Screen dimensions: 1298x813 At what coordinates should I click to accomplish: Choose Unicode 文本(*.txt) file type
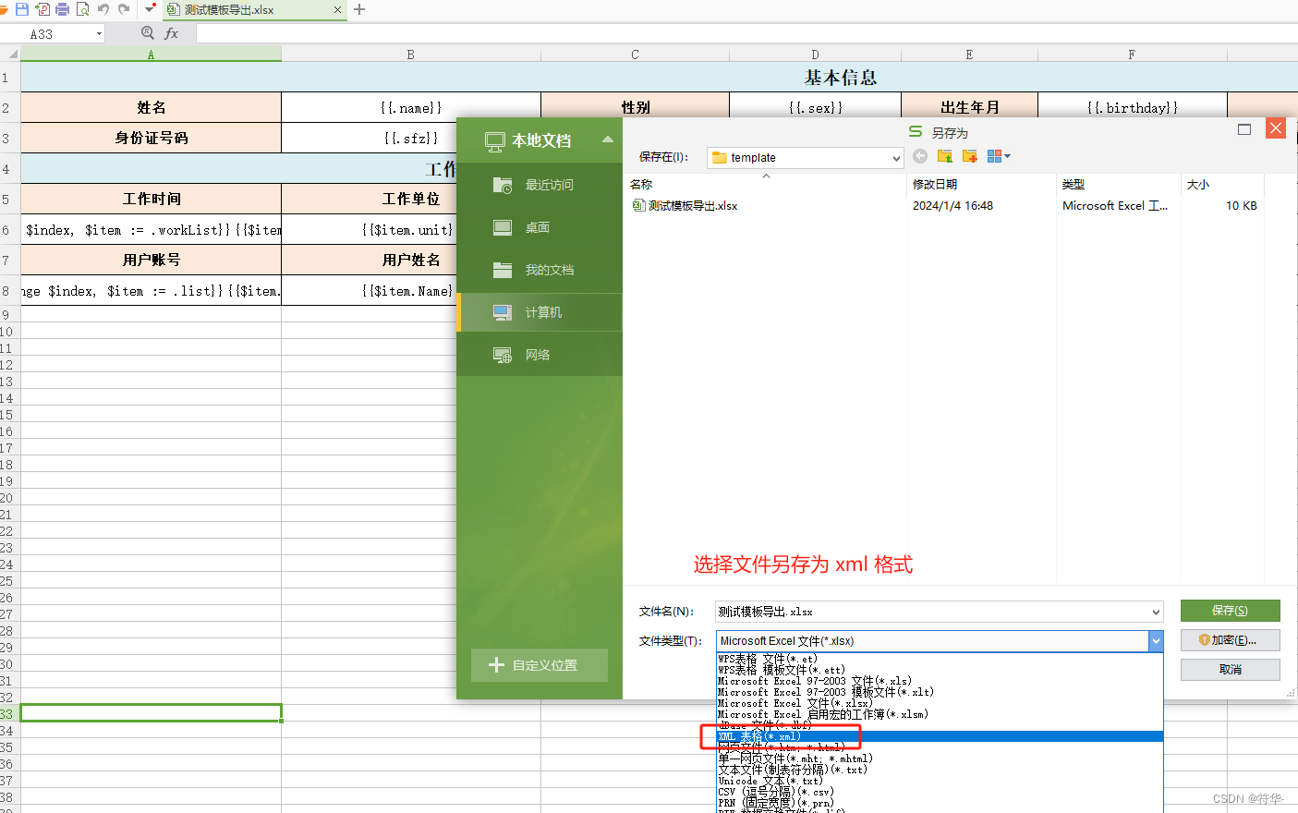pyautogui.click(x=940, y=781)
